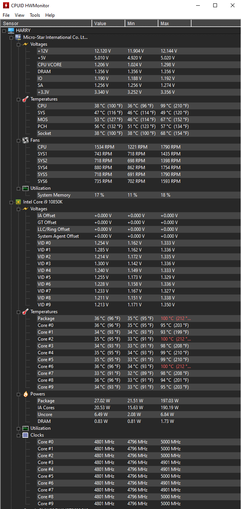
Task: Select the IA Cores power row
Action: pos(139,408)
